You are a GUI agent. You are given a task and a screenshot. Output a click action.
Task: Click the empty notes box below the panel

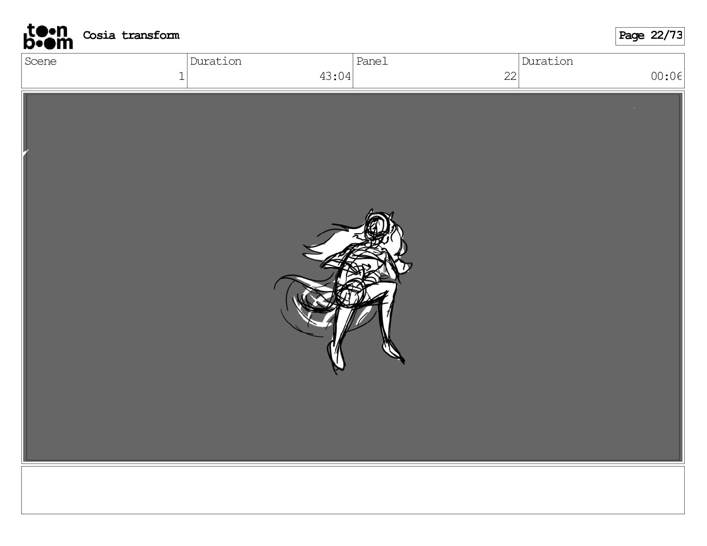(353, 490)
